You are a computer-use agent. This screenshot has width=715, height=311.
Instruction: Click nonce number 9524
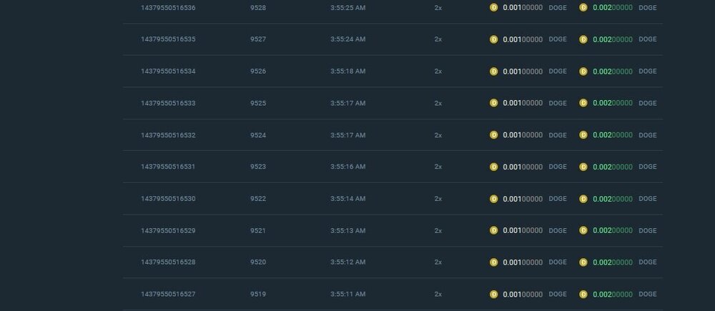(x=258, y=135)
